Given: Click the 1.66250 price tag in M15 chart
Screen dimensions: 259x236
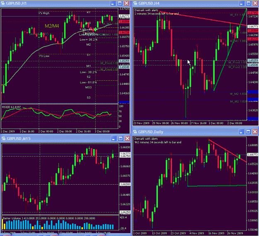Looking at the screenshot, I should point(125,212).
